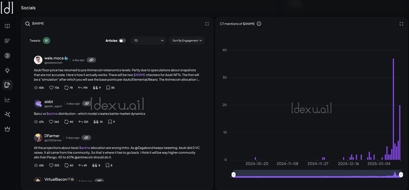Open the lightbulb insights sidebar icon
The image size is (409, 190).
[x=7, y=70]
